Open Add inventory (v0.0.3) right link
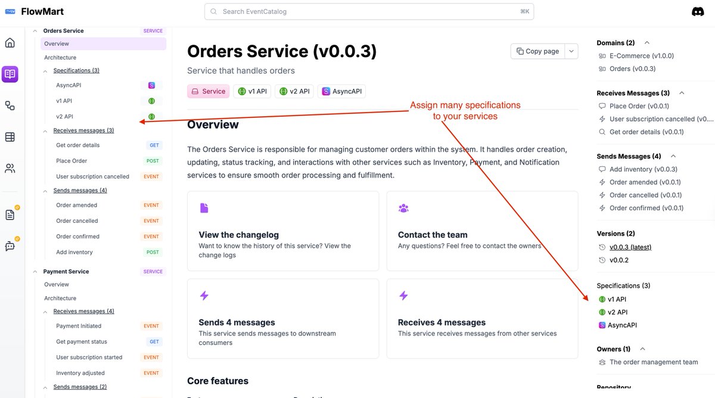The height and width of the screenshot is (398, 715). [x=643, y=170]
